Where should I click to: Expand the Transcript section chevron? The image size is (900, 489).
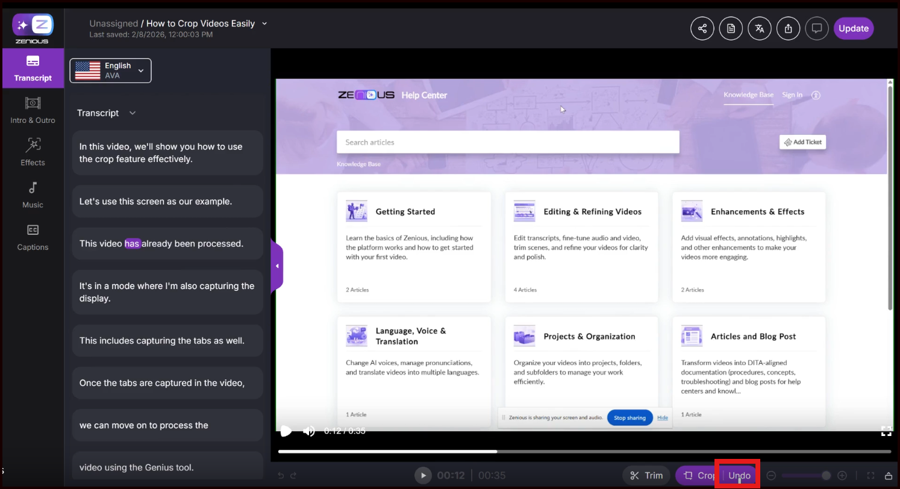133,113
